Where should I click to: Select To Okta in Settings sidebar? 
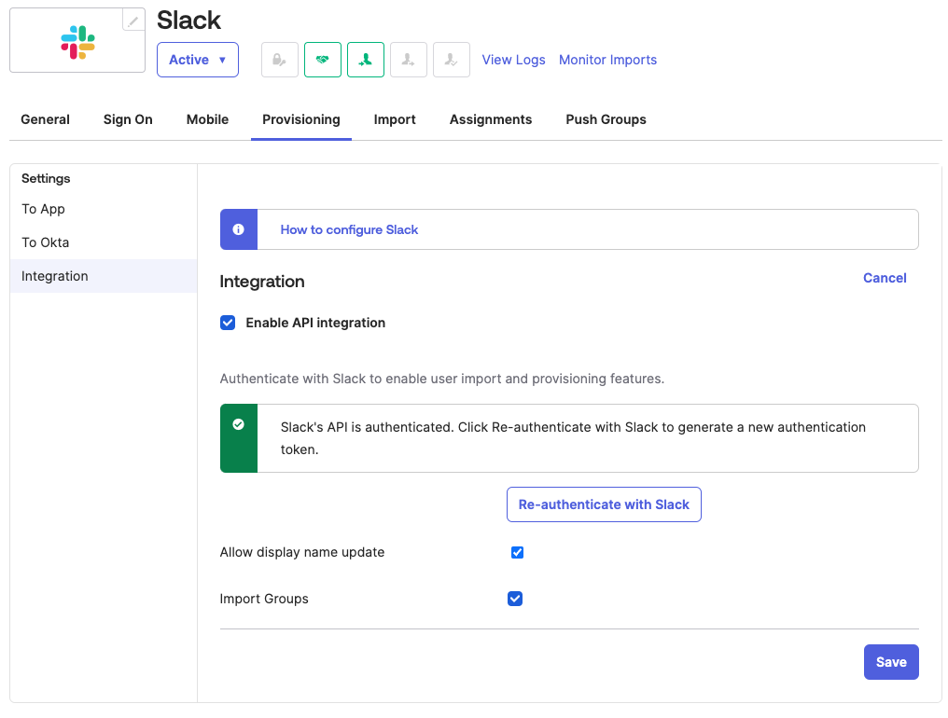point(46,242)
